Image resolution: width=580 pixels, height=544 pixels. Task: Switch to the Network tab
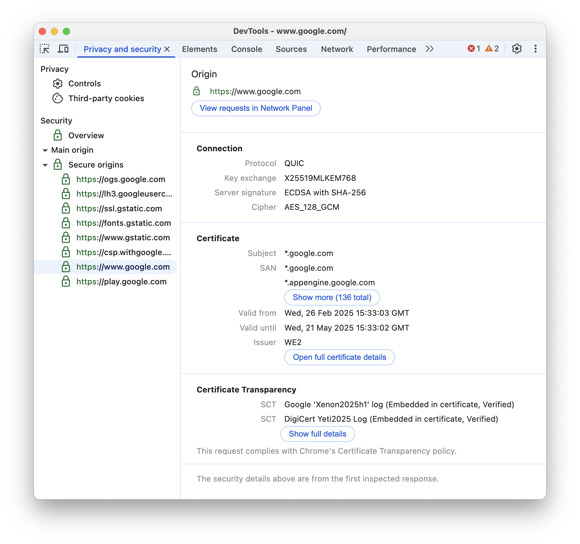coord(337,49)
